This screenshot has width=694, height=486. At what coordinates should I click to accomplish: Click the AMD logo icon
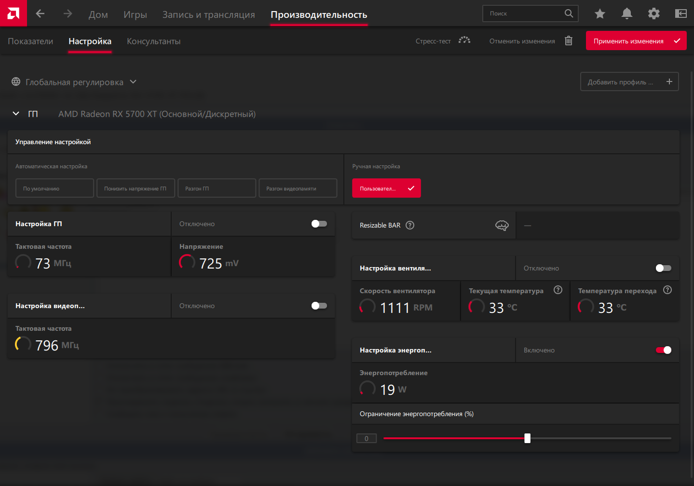(x=13, y=13)
